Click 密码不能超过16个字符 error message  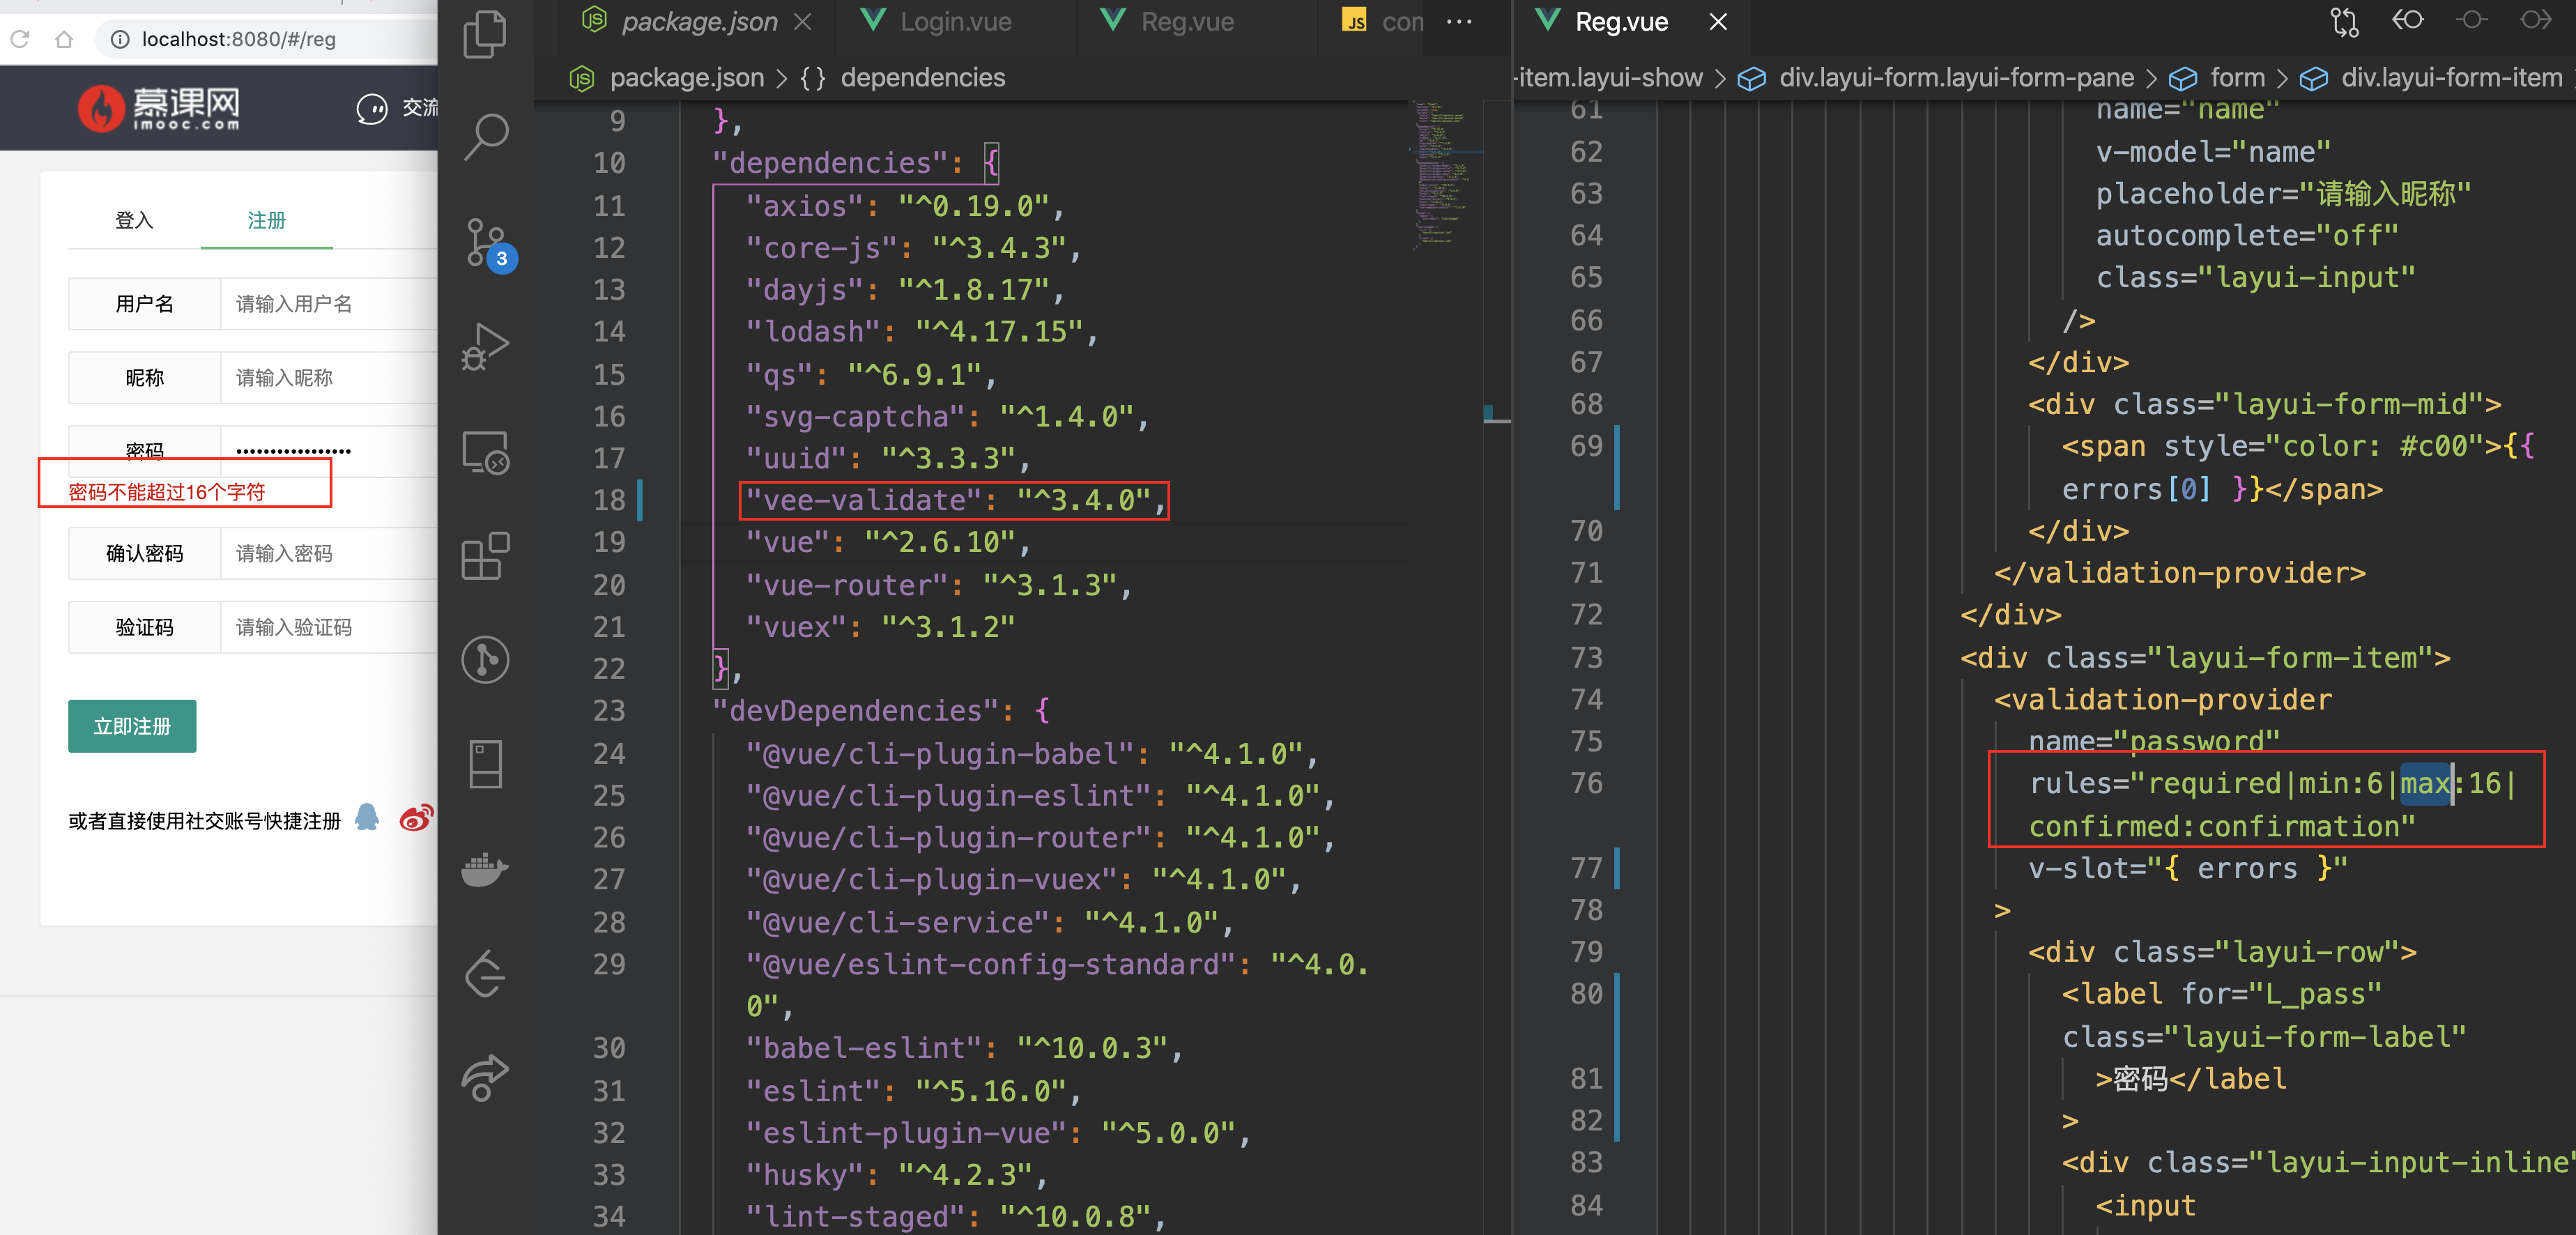(x=166, y=492)
